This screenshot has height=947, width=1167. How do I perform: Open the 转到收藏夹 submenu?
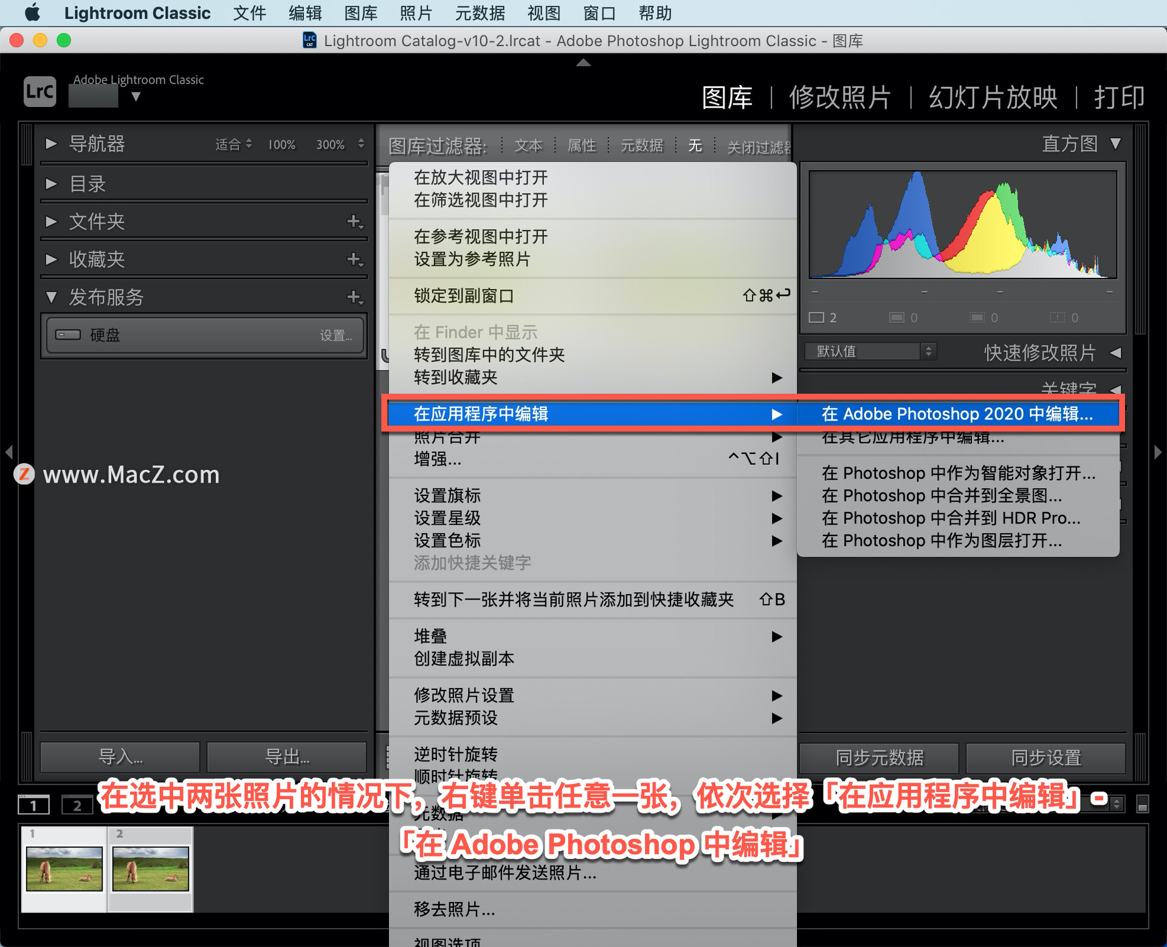point(593,377)
